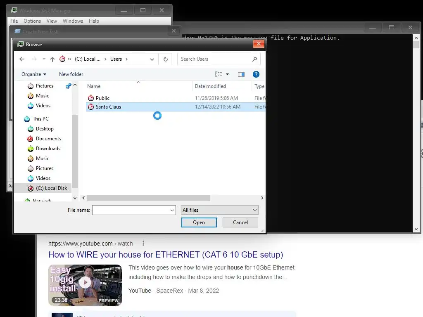Click in the File name input box
Viewport: 423px width, 317px height.
(x=131, y=210)
